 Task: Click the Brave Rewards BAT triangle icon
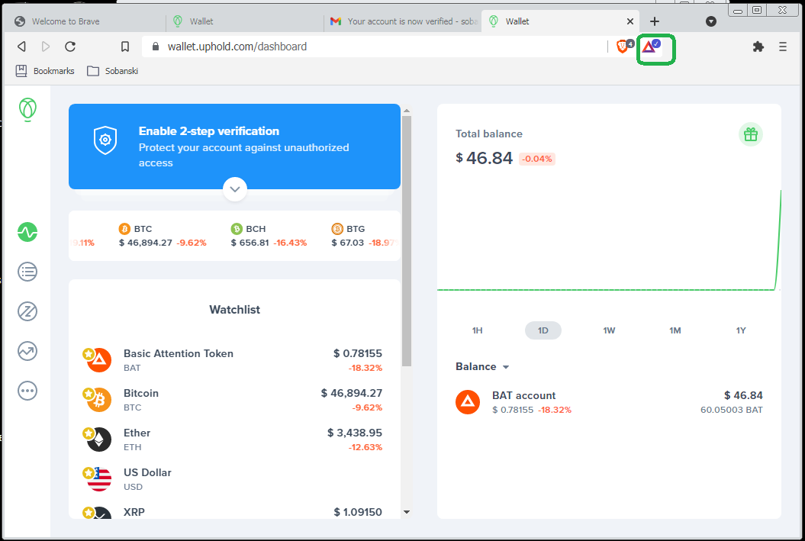650,47
